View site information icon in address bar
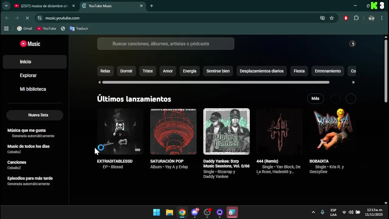 point(40,18)
